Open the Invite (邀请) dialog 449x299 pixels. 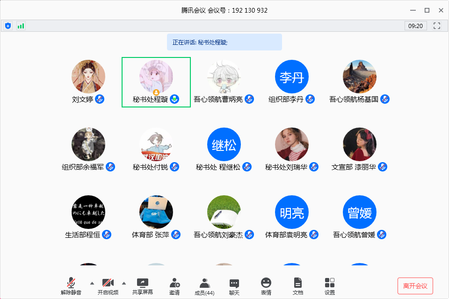point(174,286)
